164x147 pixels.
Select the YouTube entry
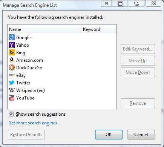pos(62,98)
